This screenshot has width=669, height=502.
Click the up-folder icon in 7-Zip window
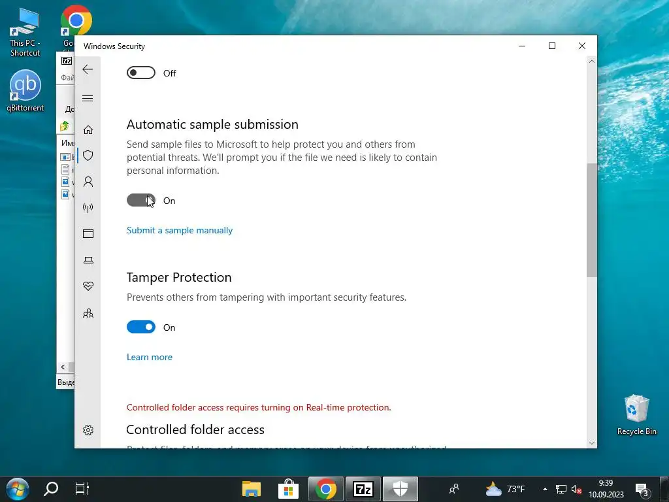[65, 126]
